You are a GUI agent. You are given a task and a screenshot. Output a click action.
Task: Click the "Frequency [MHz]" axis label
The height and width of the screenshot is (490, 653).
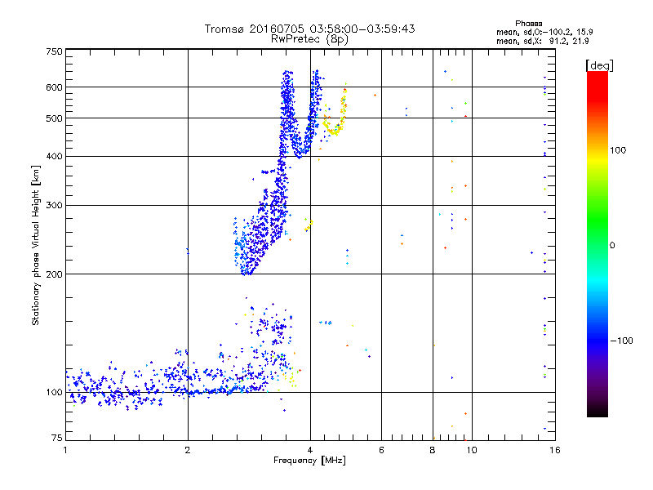tap(309, 461)
